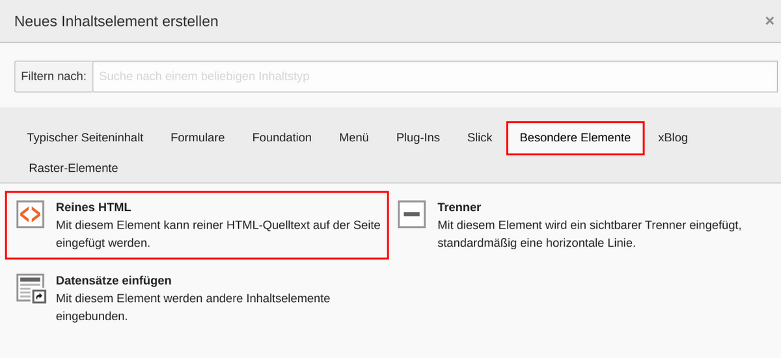Click the Datensätze einfügen icon
Screen dimensions: 781x358
pyautogui.click(x=30, y=288)
